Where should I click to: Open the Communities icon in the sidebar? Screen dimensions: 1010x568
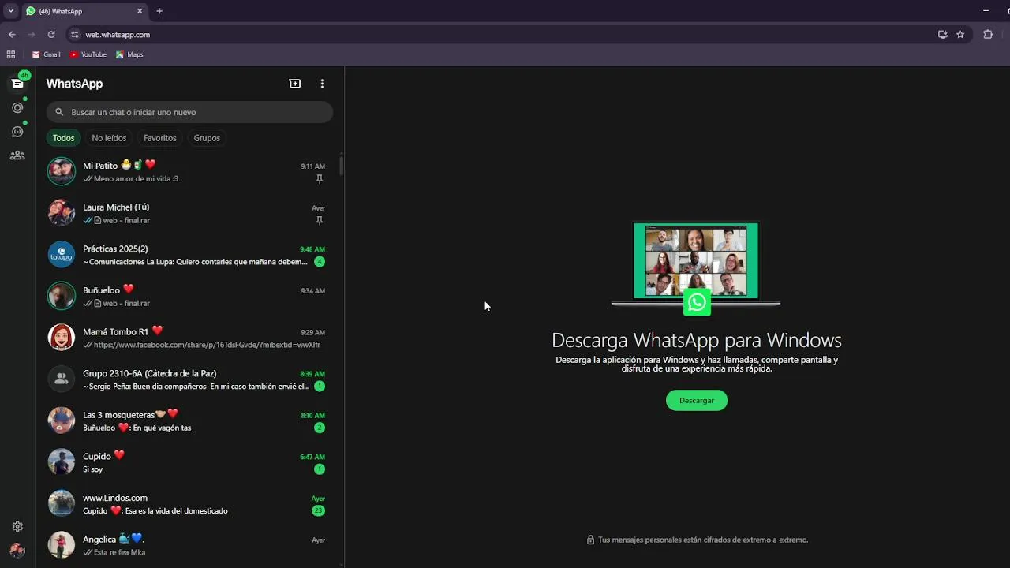17,155
